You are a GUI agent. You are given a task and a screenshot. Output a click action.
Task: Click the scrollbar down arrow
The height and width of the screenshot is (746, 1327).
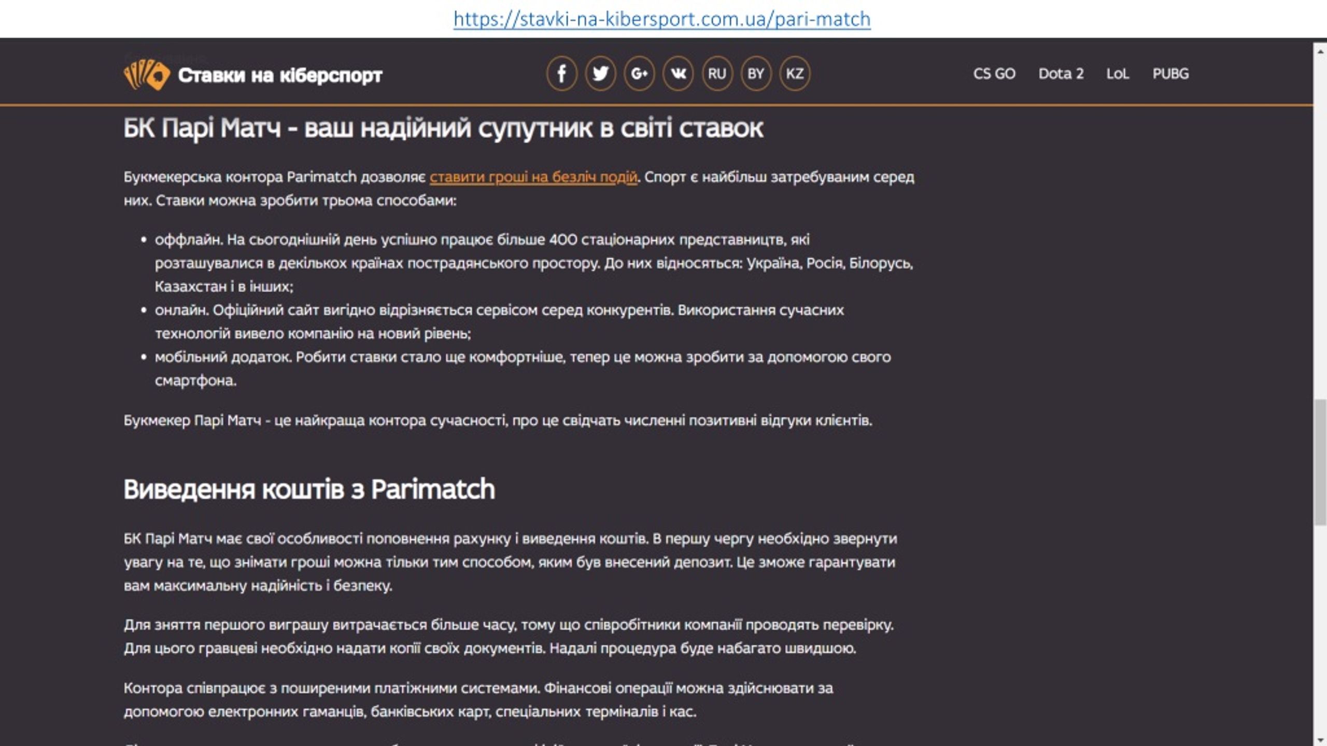point(1320,739)
